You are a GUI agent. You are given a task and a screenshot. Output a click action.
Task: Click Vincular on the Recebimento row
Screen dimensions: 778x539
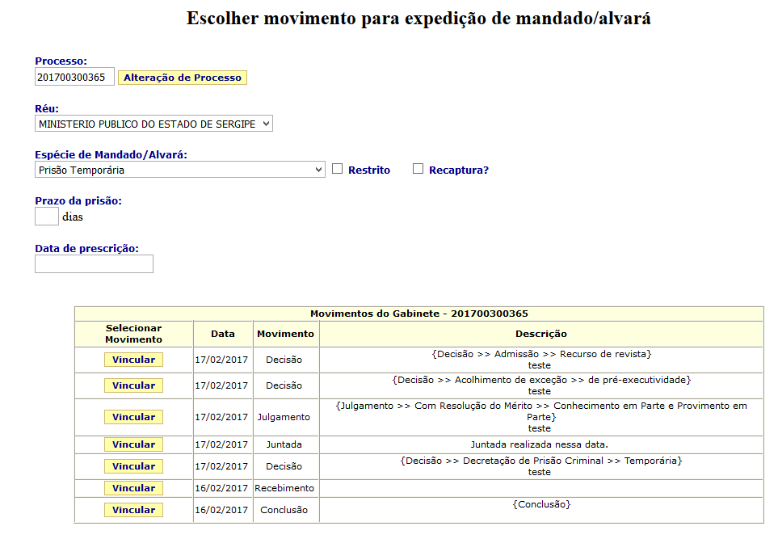(133, 488)
